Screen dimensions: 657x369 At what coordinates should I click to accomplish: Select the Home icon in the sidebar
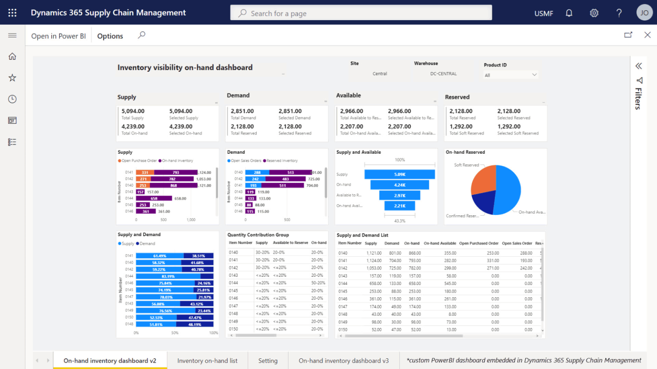(x=12, y=56)
